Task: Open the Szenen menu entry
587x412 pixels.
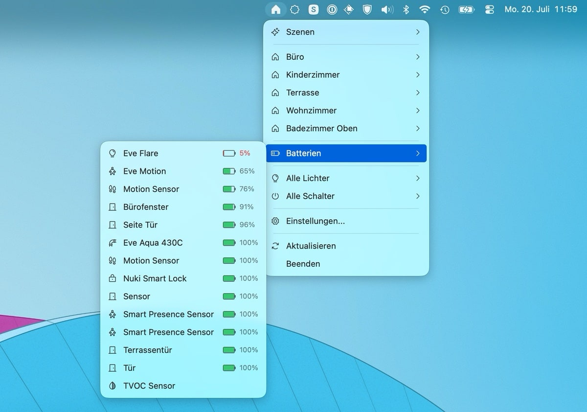Action: click(346, 32)
